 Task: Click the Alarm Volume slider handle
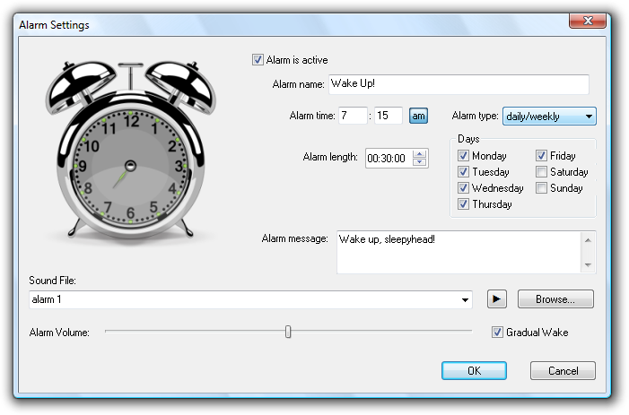pyautogui.click(x=288, y=332)
